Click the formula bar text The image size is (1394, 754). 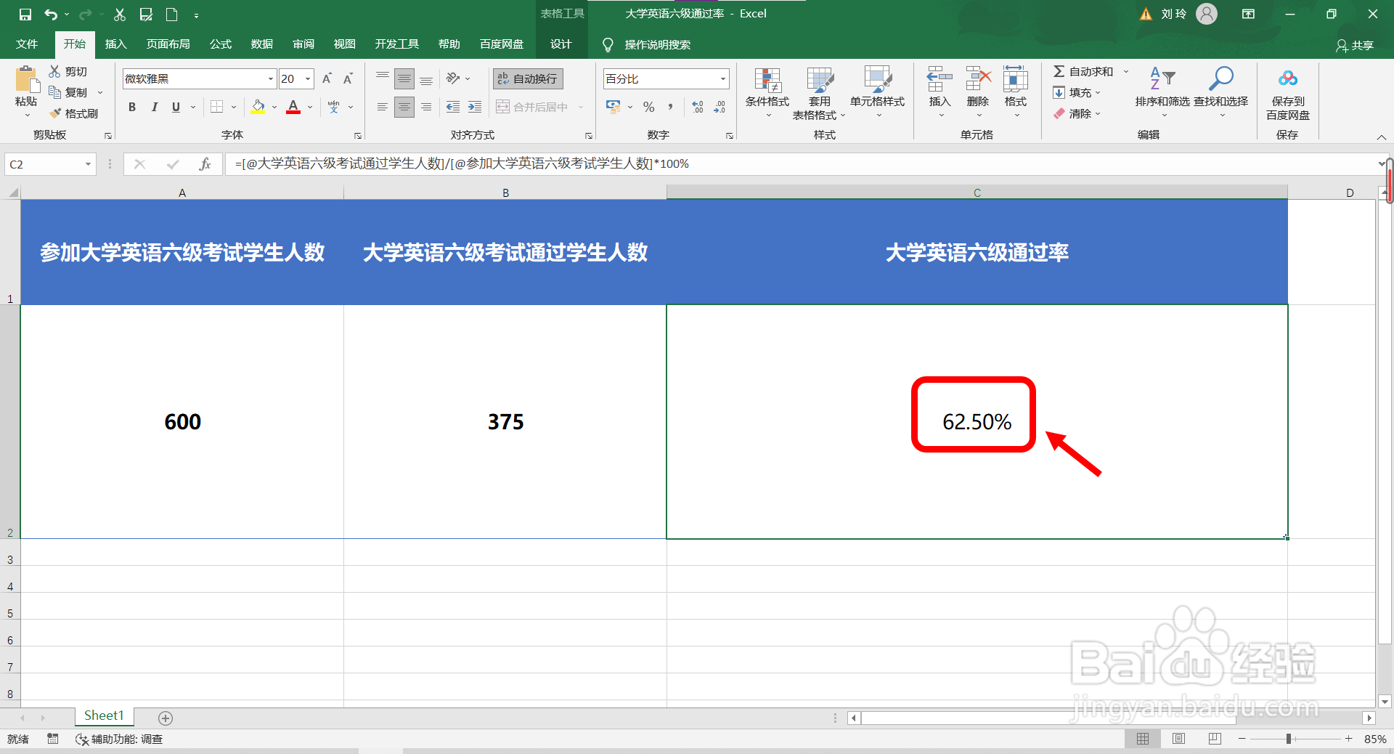click(x=462, y=164)
